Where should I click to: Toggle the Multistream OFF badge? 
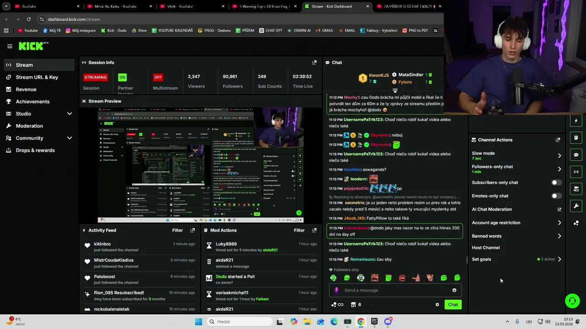pyautogui.click(x=158, y=77)
